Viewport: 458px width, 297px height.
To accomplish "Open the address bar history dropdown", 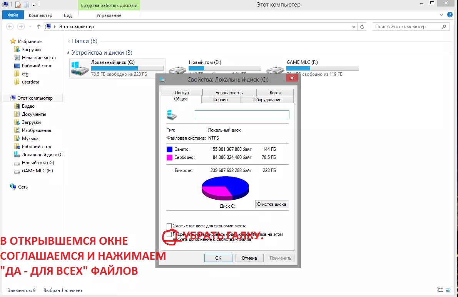I will pyautogui.click(x=354, y=27).
